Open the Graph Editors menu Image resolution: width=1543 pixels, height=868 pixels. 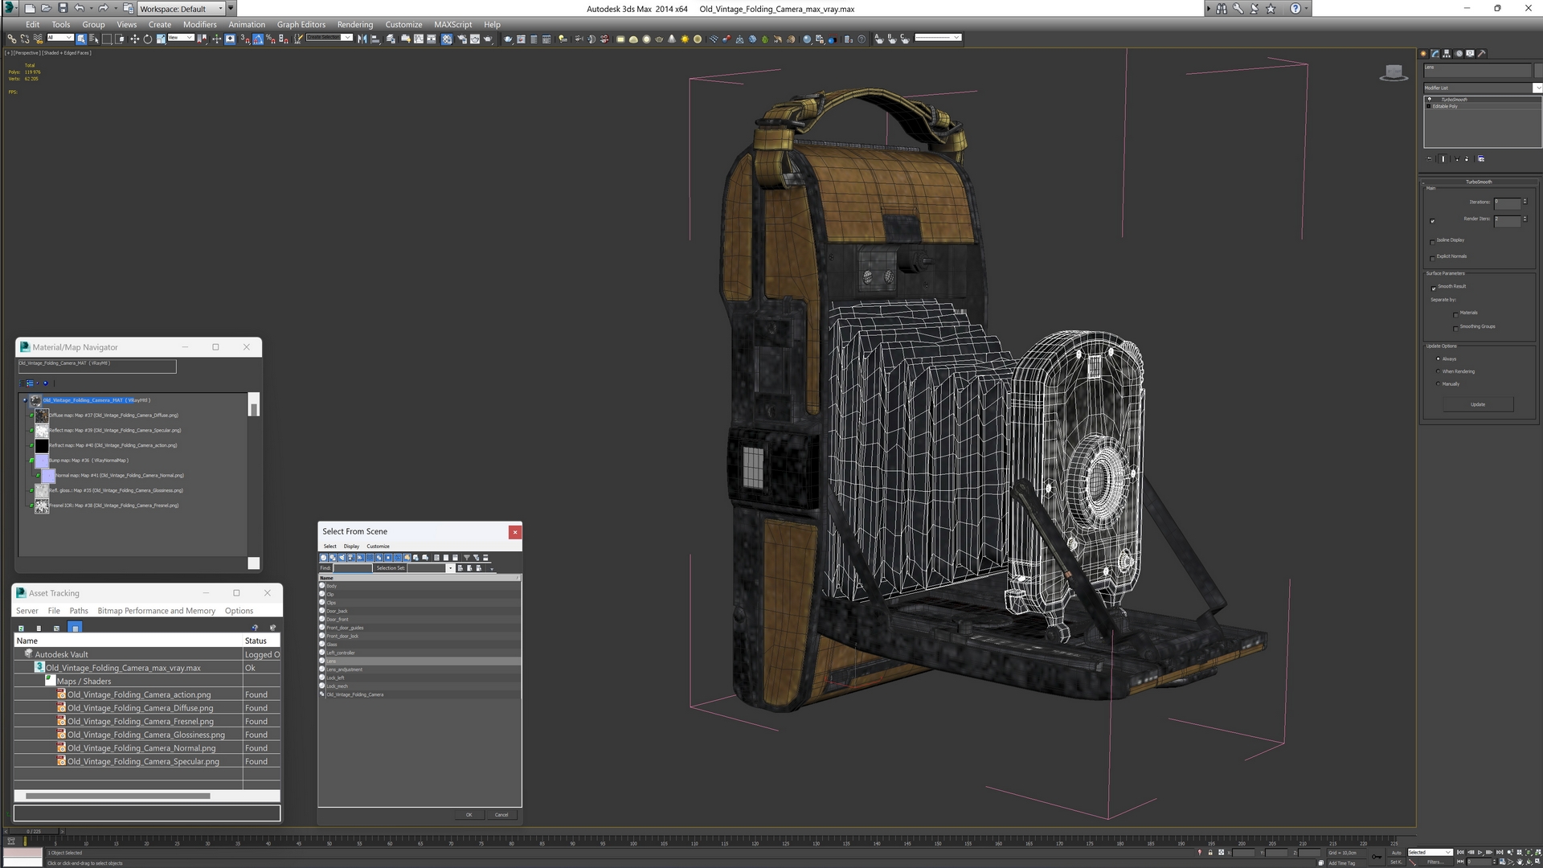301,24
